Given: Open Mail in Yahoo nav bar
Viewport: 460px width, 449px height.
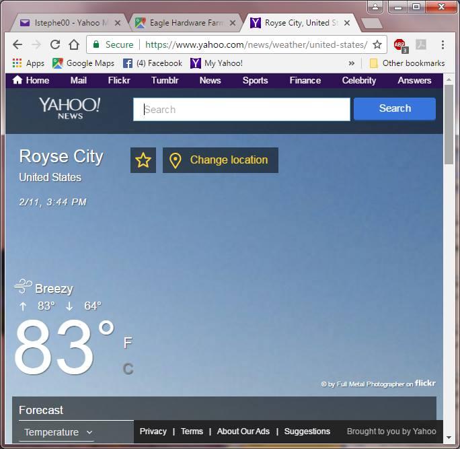Looking at the screenshot, I should click(78, 80).
